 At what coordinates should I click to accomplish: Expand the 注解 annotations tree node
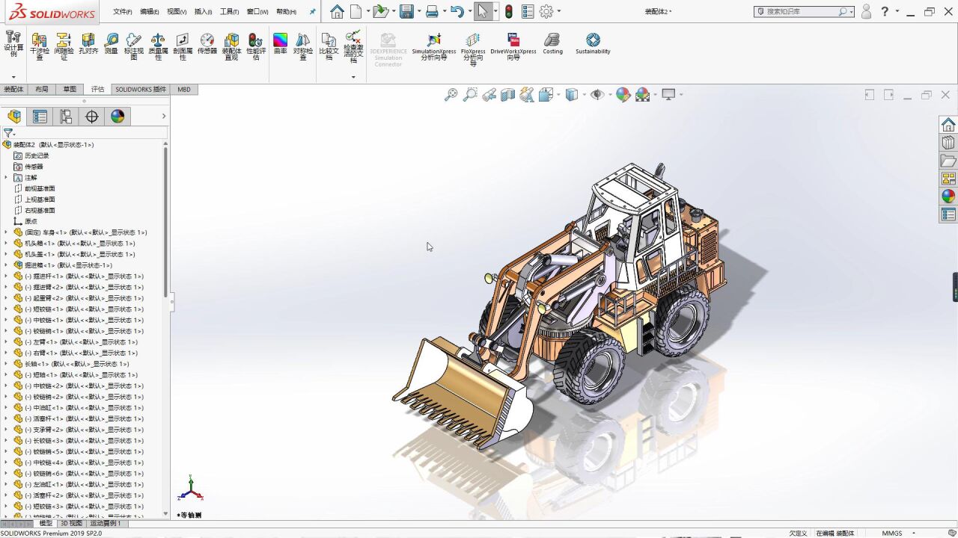click(x=6, y=178)
